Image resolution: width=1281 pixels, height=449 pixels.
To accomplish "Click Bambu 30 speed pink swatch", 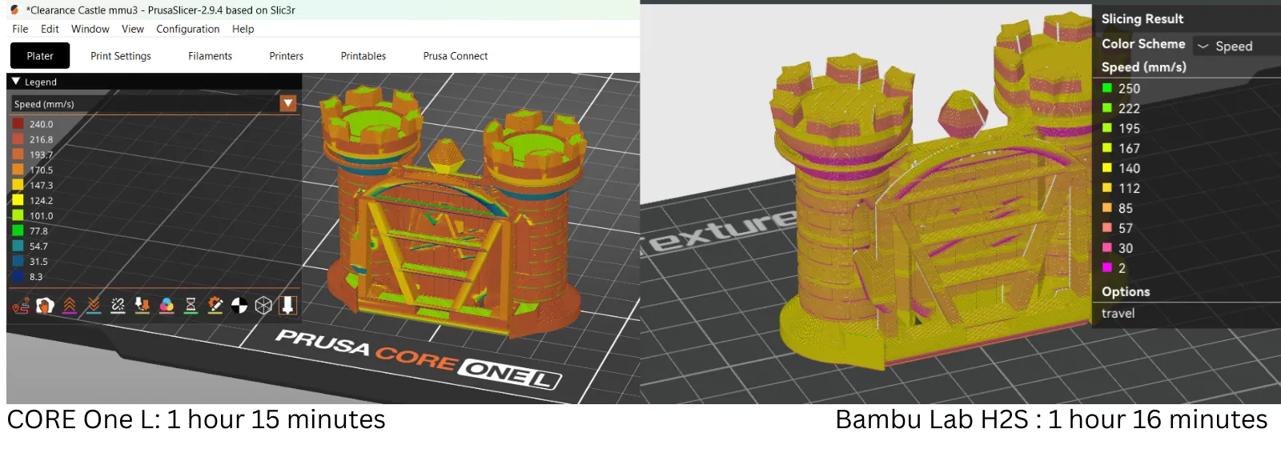I will 1107,248.
